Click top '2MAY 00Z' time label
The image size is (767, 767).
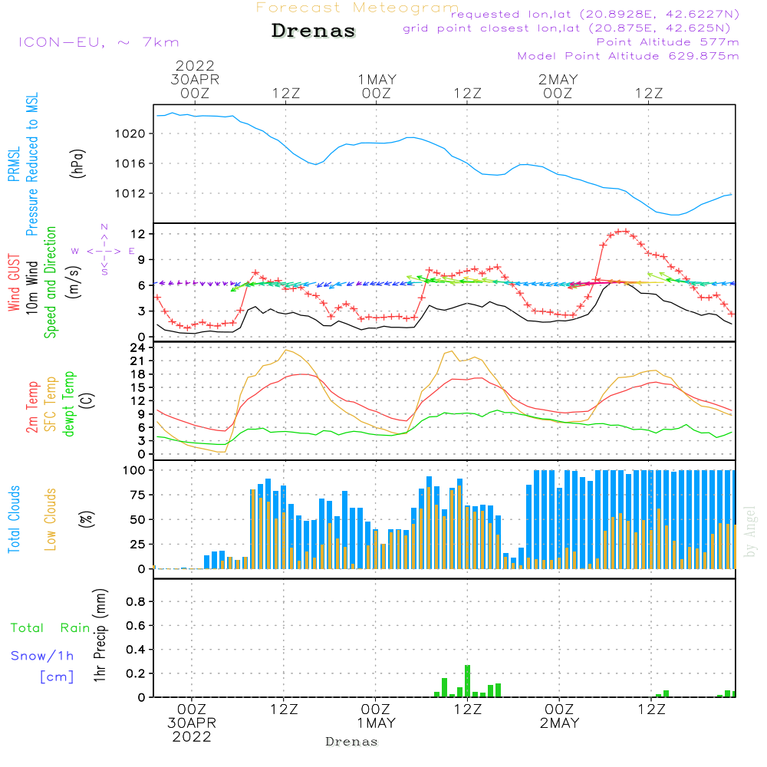(558, 86)
